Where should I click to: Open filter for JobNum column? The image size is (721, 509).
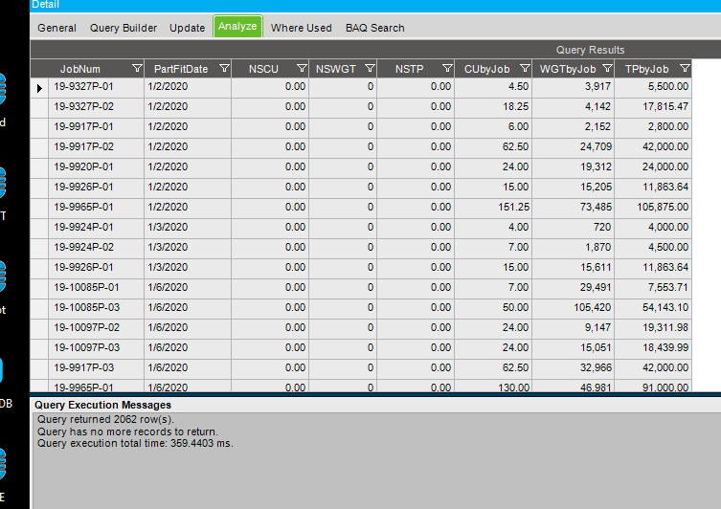pyautogui.click(x=137, y=69)
